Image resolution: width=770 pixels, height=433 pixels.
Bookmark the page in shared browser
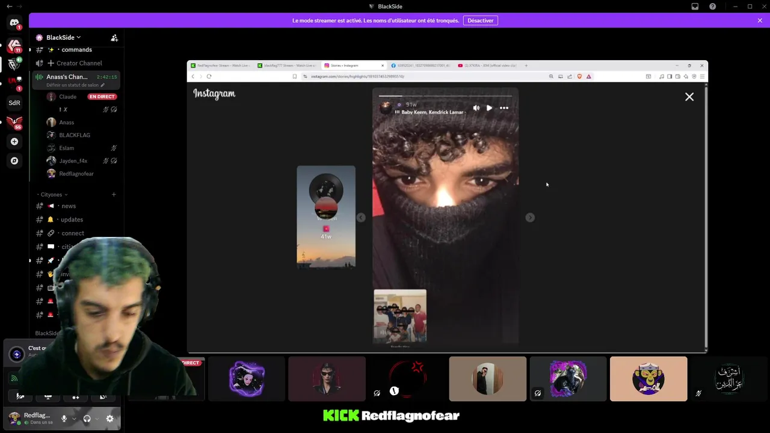coord(294,76)
